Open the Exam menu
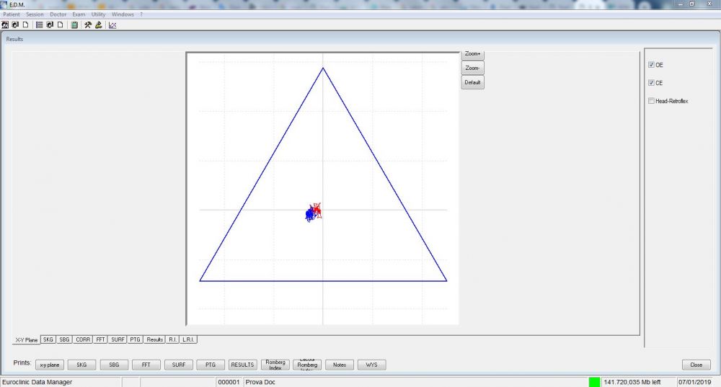The width and height of the screenshot is (721, 387). (79, 14)
